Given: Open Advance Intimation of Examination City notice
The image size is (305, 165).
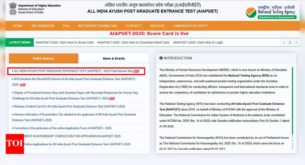Looking at the screenshot, I should coord(74,117).
